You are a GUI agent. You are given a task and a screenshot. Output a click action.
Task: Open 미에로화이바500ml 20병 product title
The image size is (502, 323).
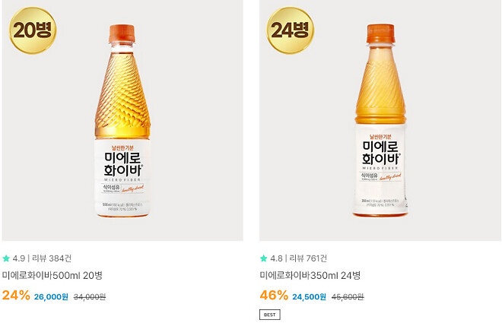52,275
